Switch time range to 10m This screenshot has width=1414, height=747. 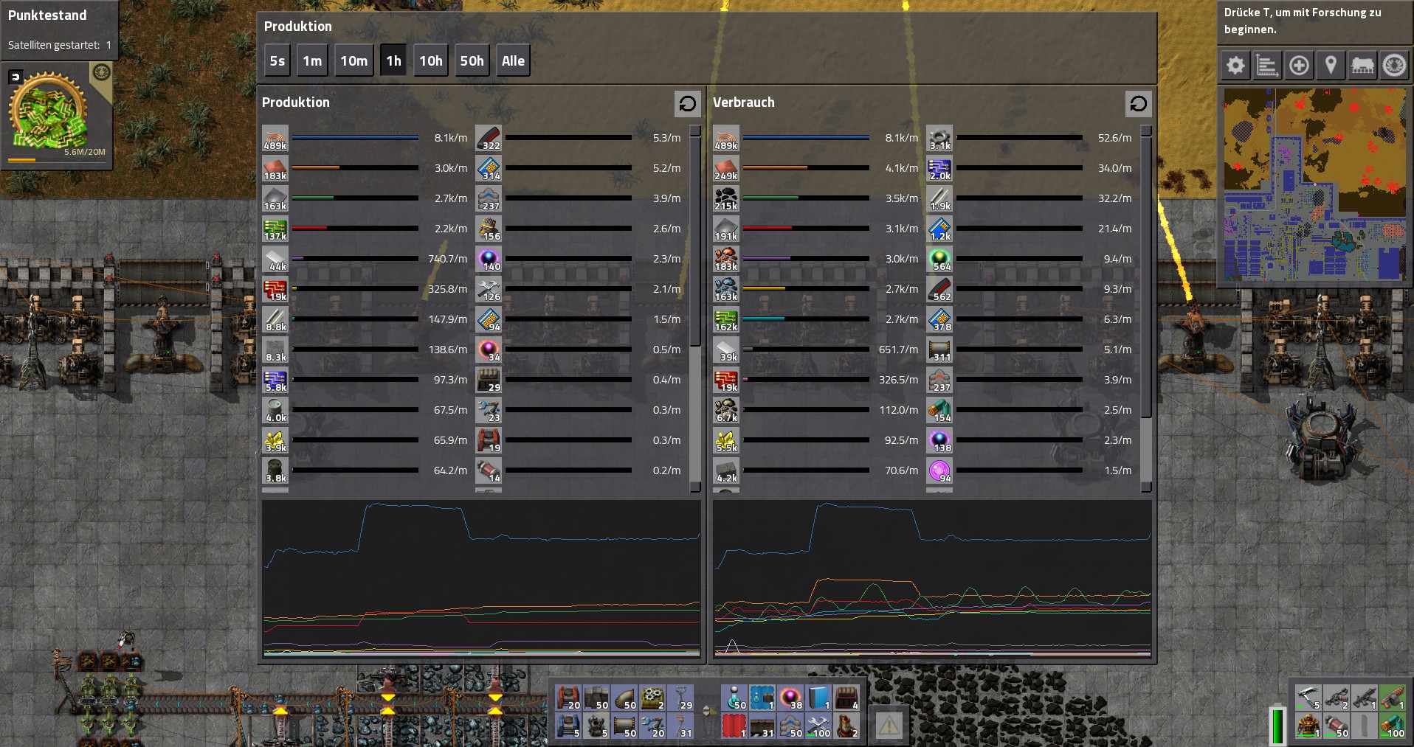(x=353, y=60)
